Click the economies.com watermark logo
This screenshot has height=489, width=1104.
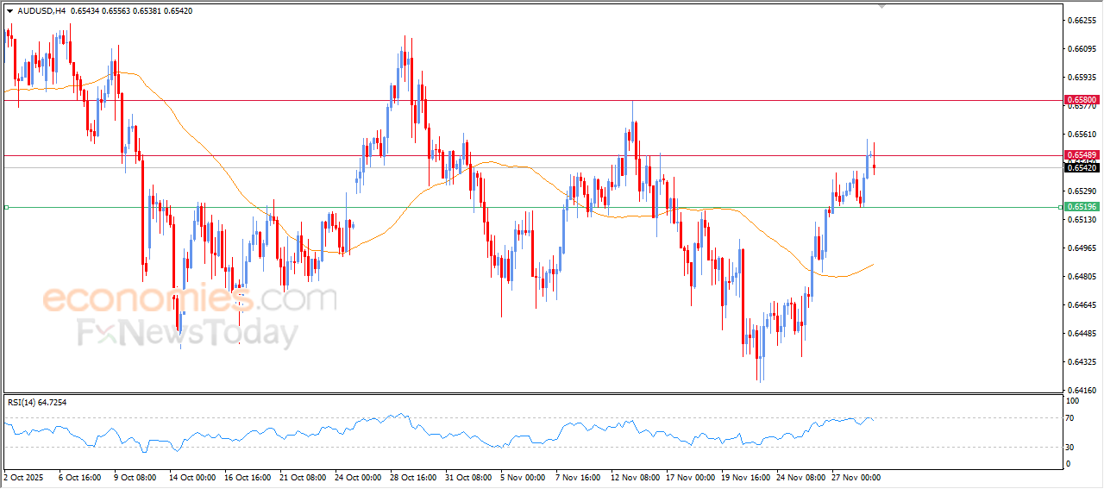pyautogui.click(x=189, y=299)
